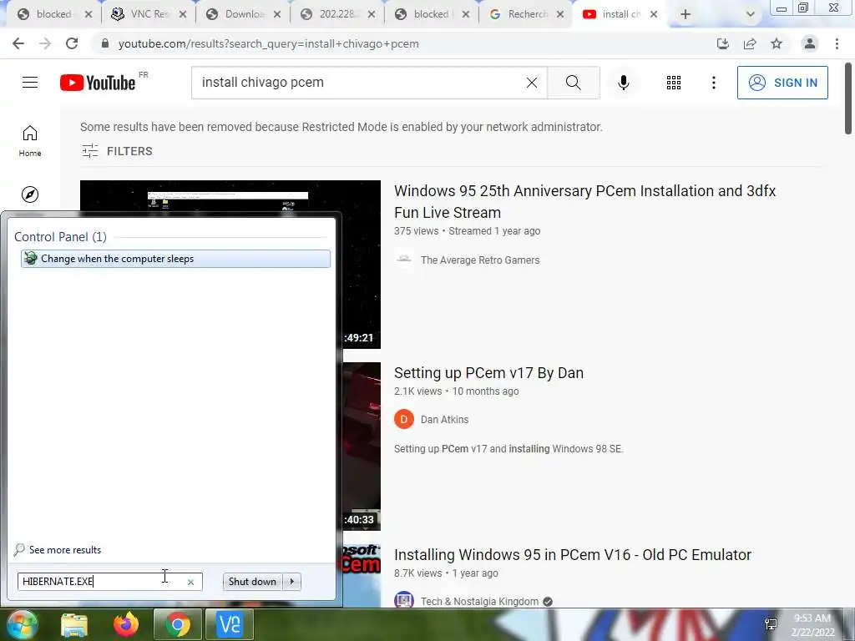Open the Chrome three-dot menu
855x641 pixels.
(x=837, y=43)
